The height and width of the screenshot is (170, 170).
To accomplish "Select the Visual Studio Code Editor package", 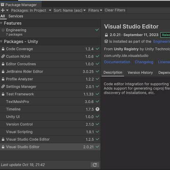I will pyautogui.click(x=50, y=139).
